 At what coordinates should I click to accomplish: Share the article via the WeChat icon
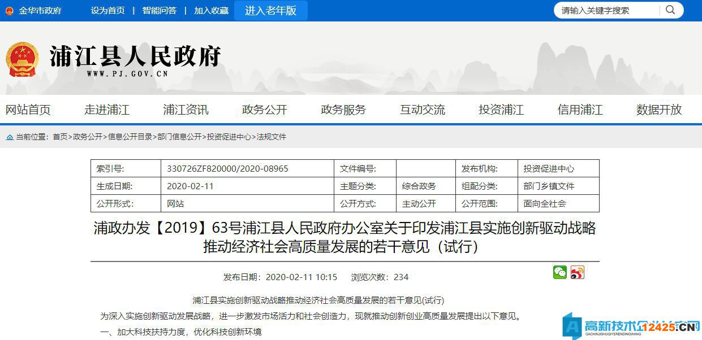[x=559, y=272]
